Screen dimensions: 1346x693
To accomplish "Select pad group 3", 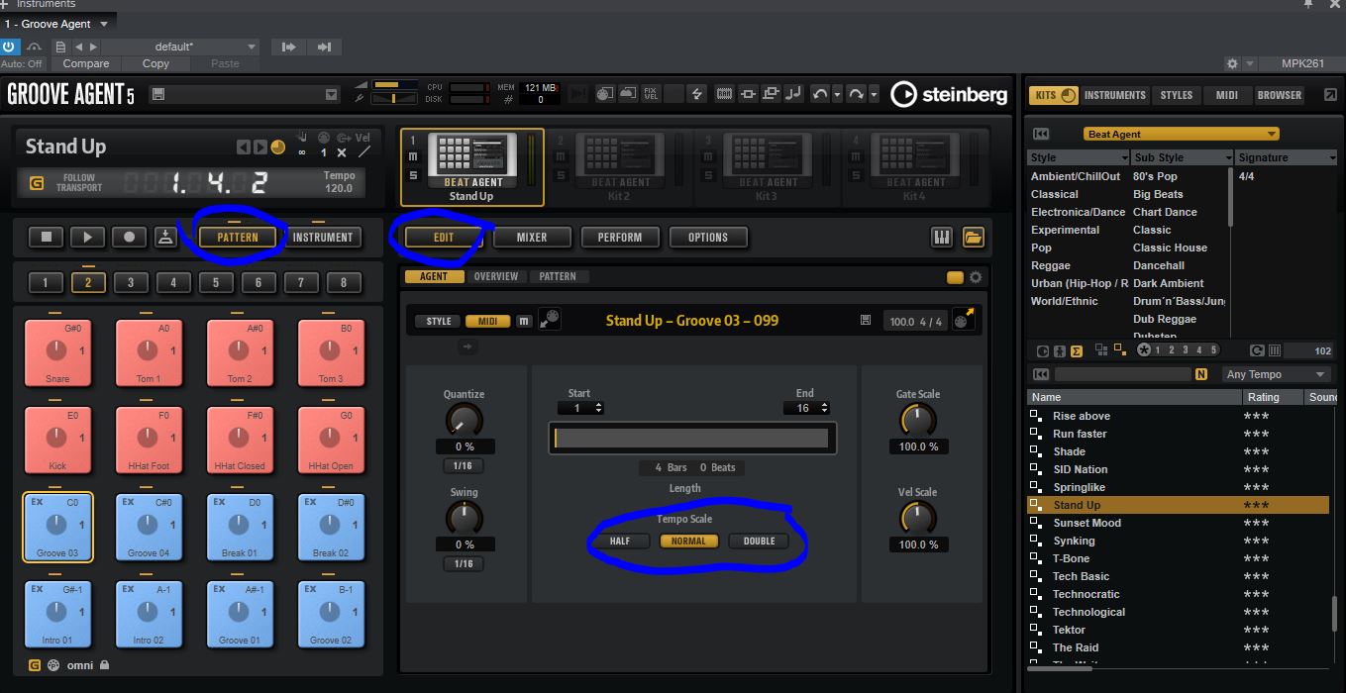I will pyautogui.click(x=131, y=282).
